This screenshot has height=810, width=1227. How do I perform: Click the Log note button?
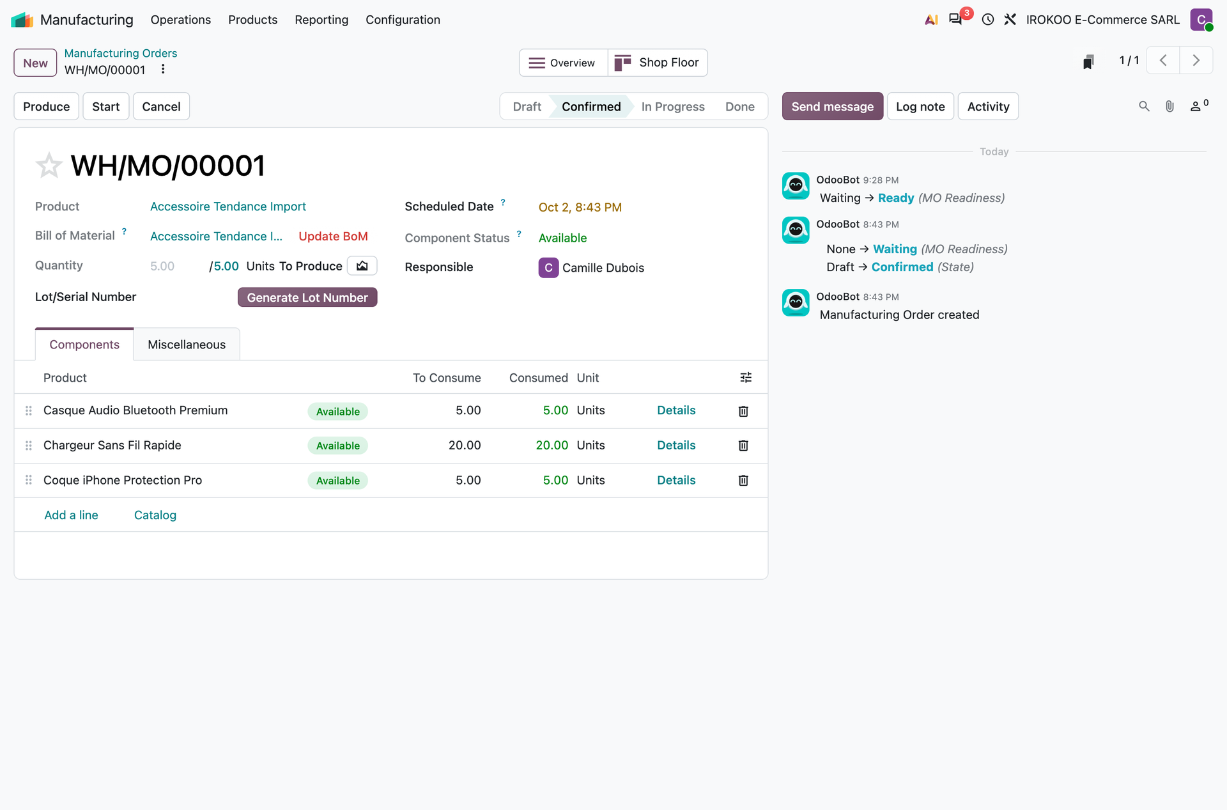tap(920, 106)
